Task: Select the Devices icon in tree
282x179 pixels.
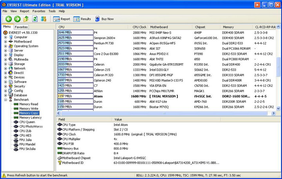Action: [11, 77]
